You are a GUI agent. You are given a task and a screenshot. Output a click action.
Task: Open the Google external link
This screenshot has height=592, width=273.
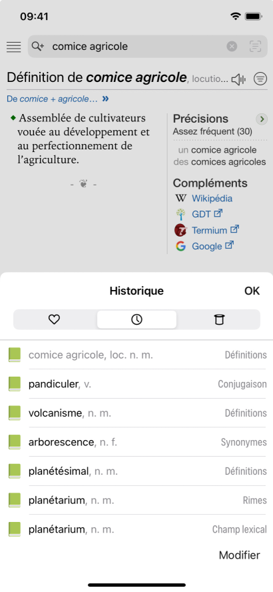[x=212, y=246]
